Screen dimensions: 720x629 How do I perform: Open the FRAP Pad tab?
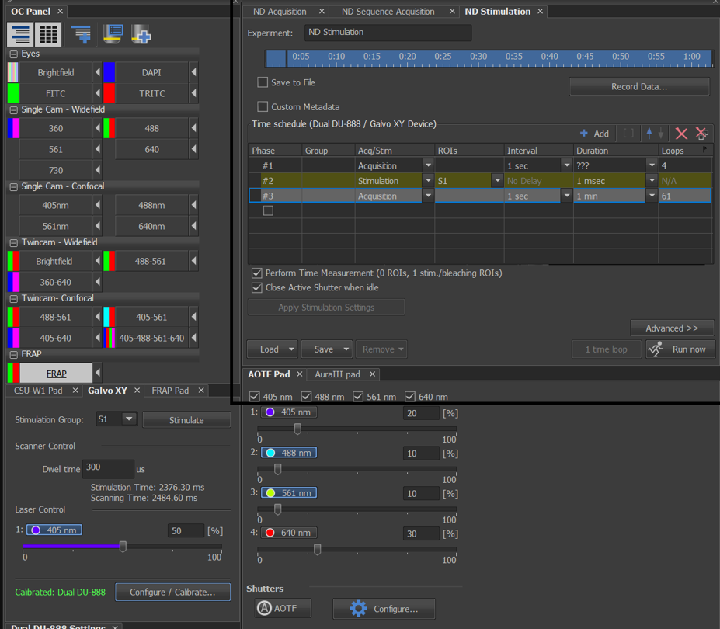click(169, 391)
